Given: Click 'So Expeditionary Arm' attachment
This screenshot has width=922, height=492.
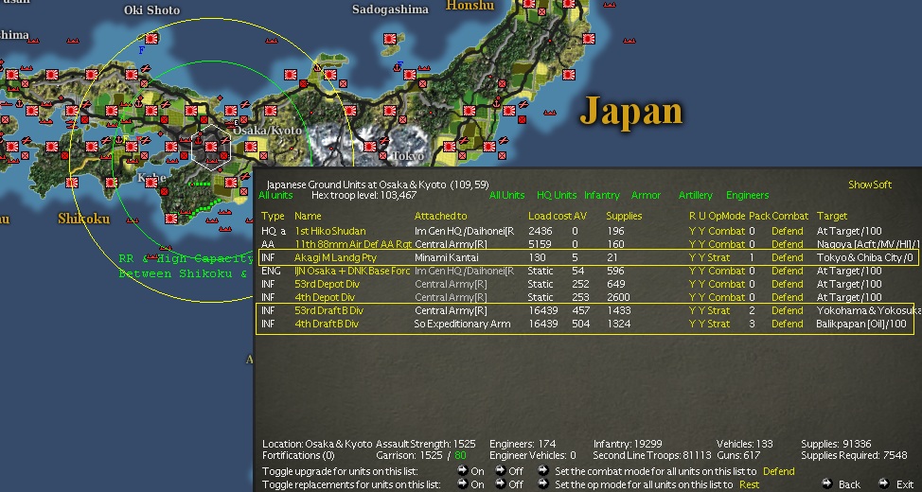Looking at the screenshot, I should [x=462, y=324].
